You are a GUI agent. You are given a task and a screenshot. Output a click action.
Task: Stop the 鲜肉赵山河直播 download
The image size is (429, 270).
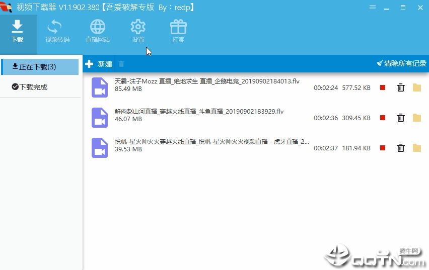click(383, 118)
